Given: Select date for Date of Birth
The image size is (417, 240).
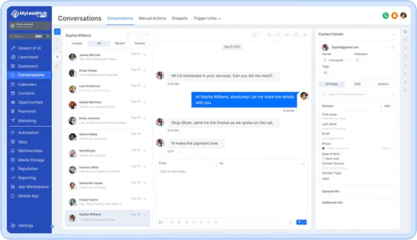Looking at the screenshot, I should (x=330, y=158).
